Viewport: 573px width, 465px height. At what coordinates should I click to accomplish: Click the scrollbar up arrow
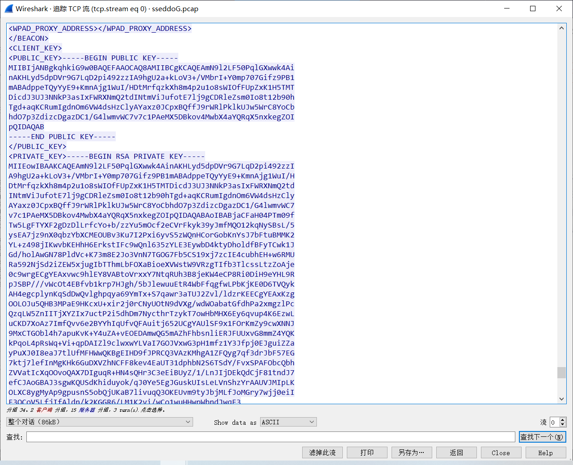[x=561, y=27]
